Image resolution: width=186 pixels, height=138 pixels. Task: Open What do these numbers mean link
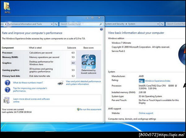coord(28,83)
